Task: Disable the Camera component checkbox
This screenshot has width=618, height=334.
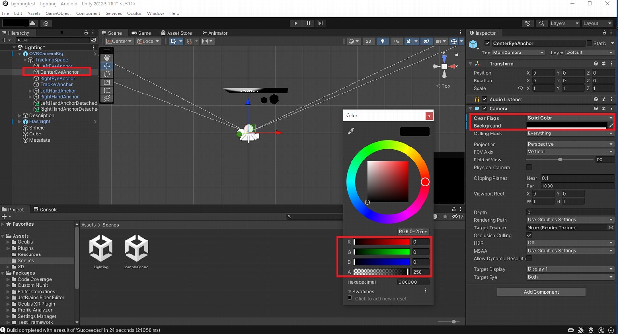Action: [485, 109]
